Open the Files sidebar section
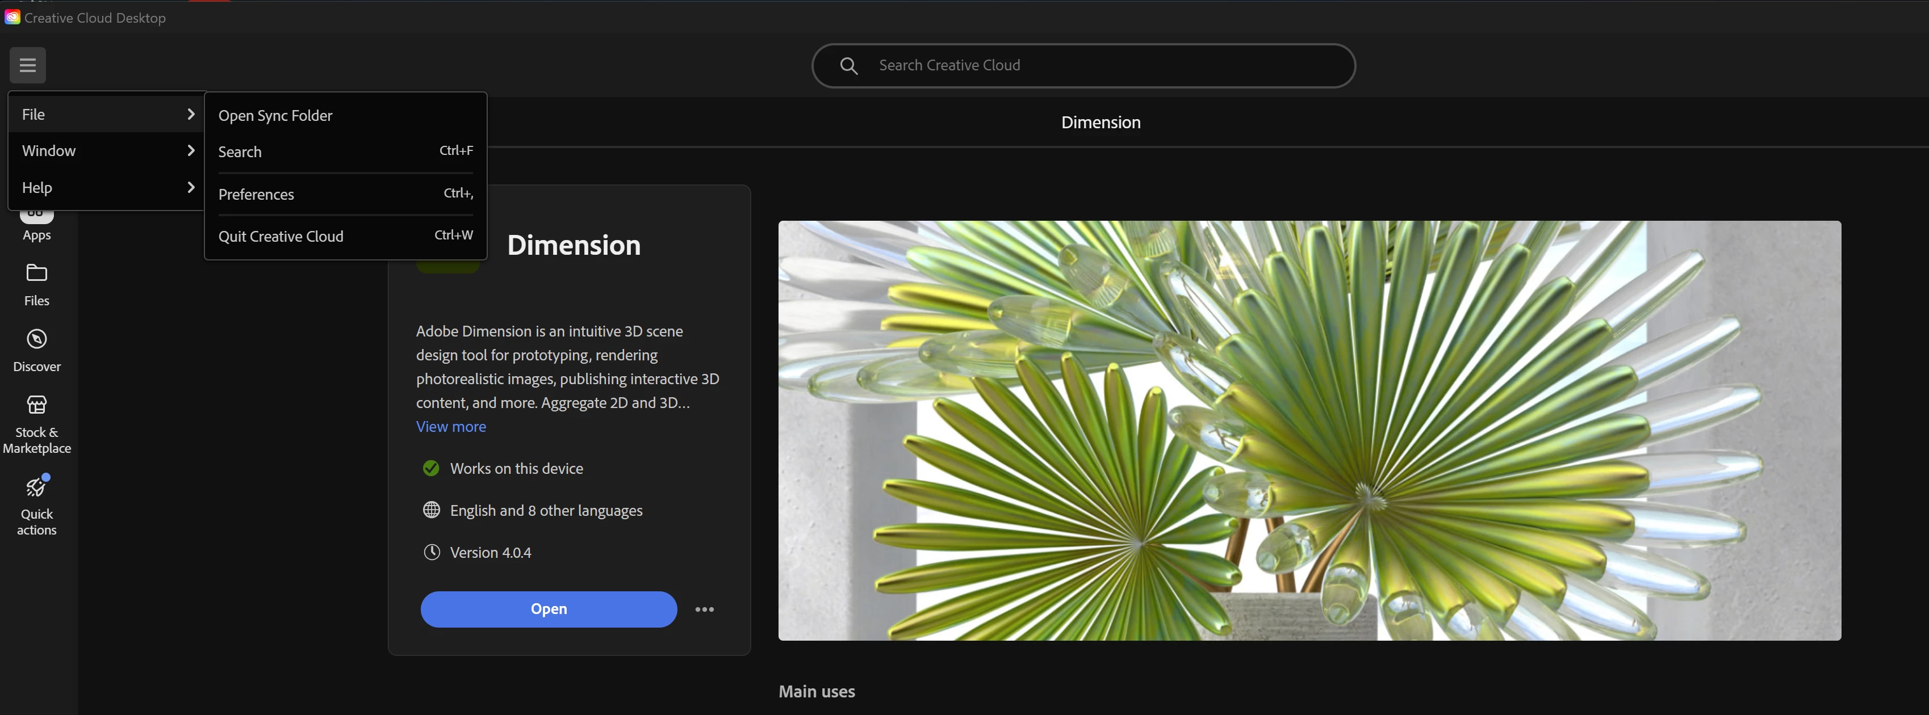 tap(37, 284)
